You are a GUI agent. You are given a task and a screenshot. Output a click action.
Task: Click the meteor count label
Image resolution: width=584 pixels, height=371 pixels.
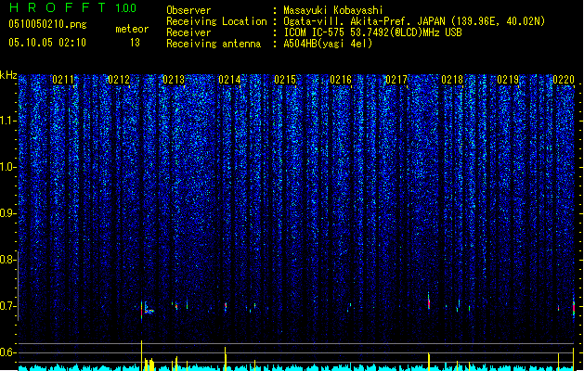click(132, 29)
